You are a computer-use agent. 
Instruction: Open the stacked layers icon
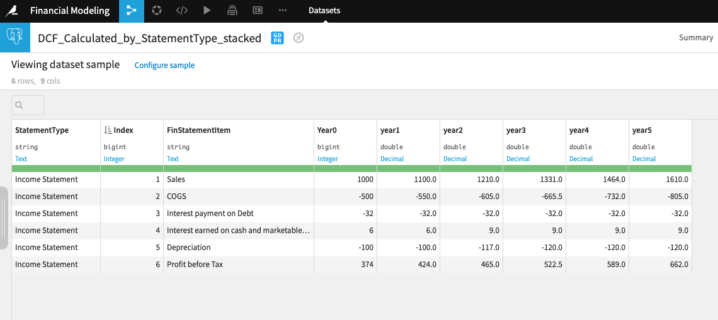(232, 11)
